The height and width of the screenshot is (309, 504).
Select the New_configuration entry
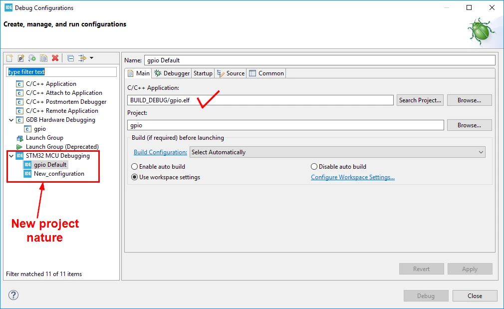tap(59, 174)
